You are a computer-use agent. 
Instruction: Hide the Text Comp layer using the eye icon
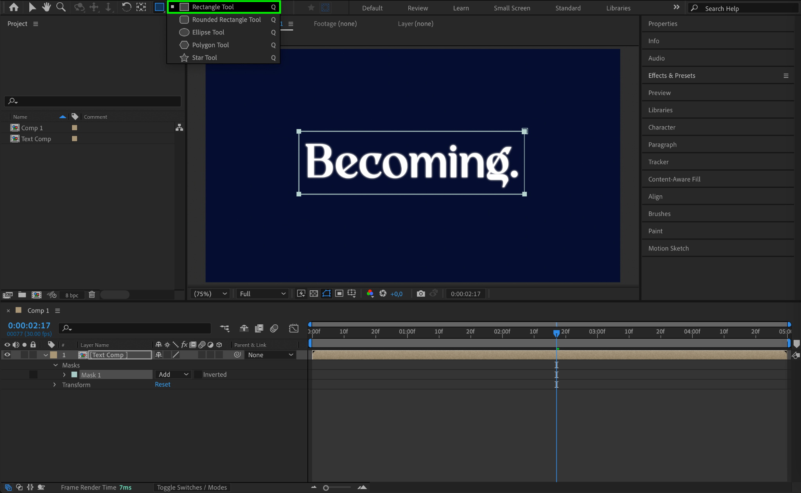[x=7, y=355]
